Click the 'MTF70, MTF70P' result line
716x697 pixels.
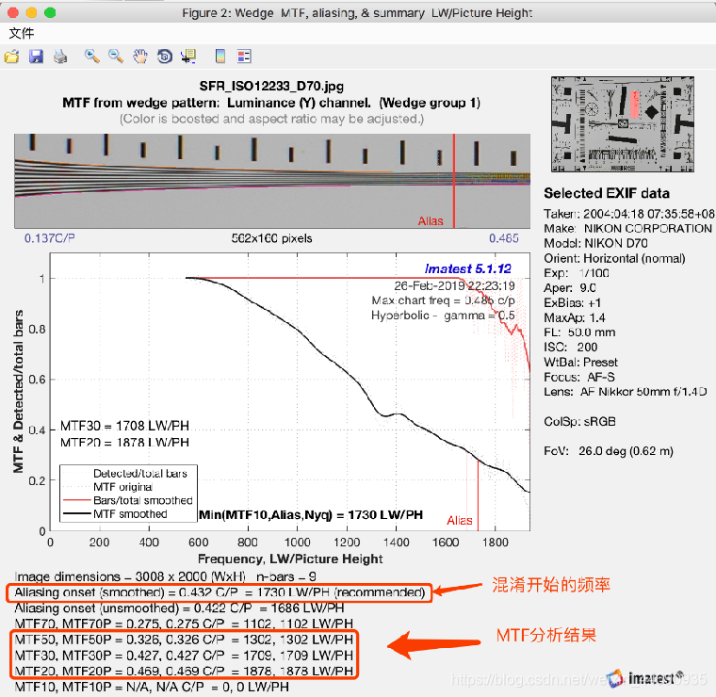point(184,624)
